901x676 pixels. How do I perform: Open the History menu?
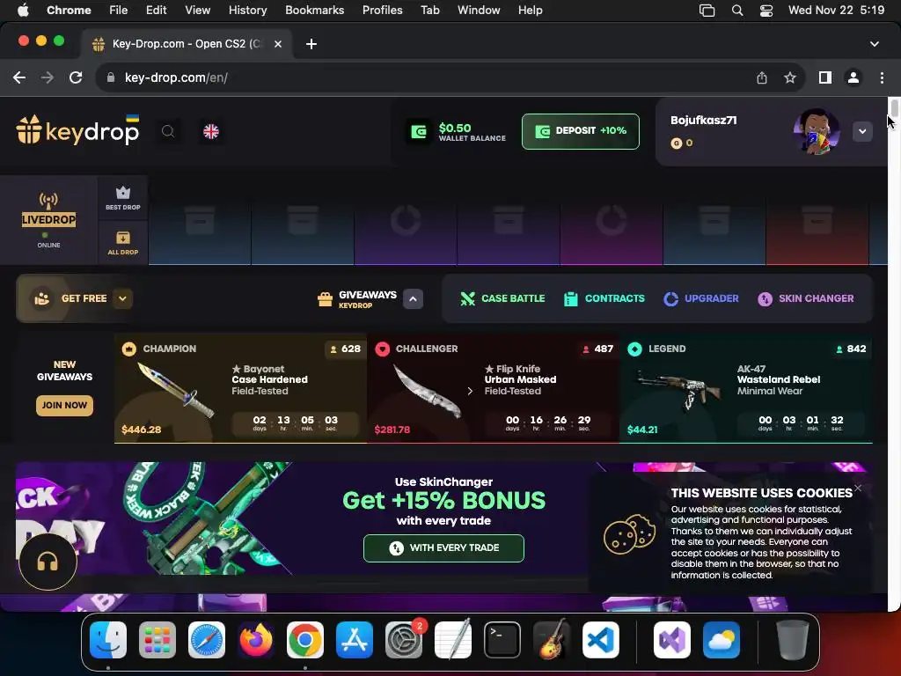point(247,11)
